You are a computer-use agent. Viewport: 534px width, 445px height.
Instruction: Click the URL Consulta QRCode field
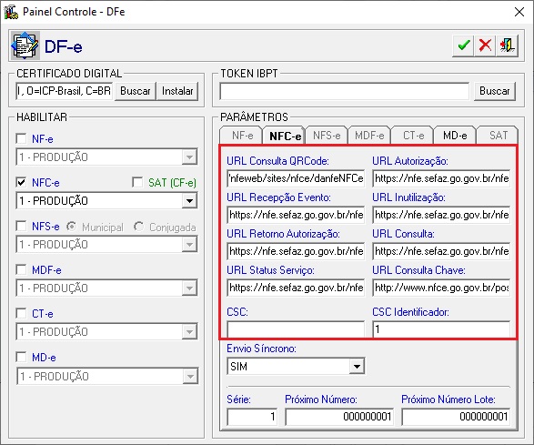(x=296, y=178)
